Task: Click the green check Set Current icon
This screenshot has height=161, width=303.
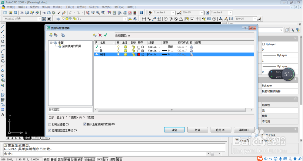Action: click(x=105, y=35)
